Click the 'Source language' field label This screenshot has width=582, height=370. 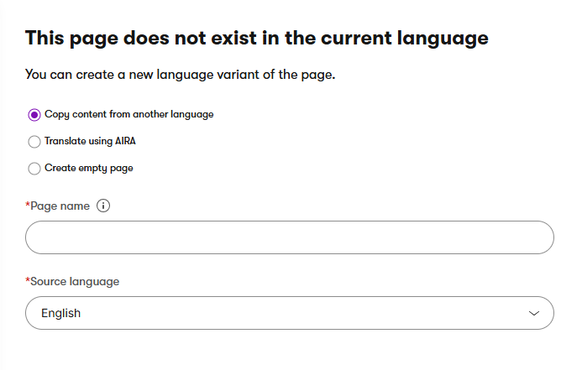(74, 281)
